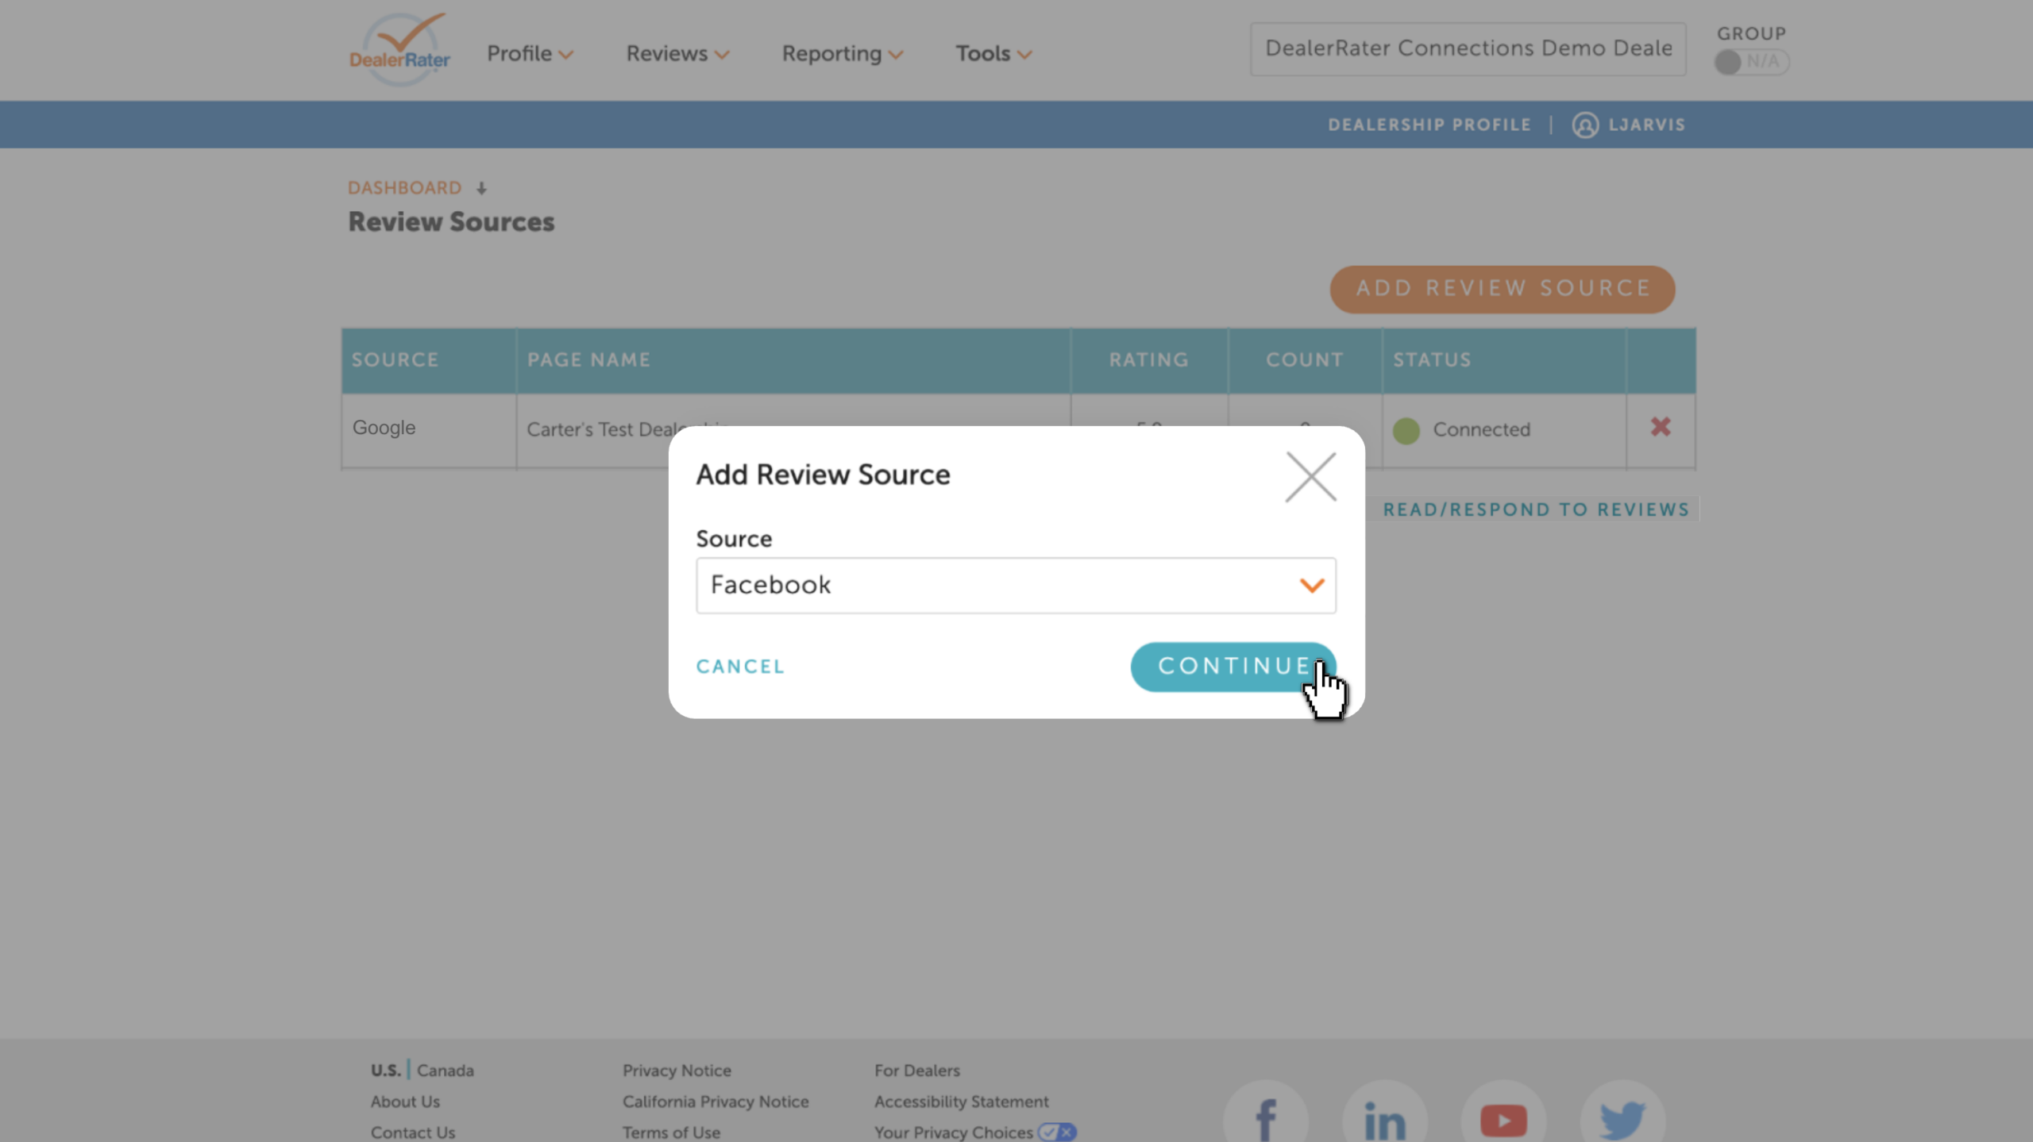Toggle Your Privacy Choices icon

1057,1132
